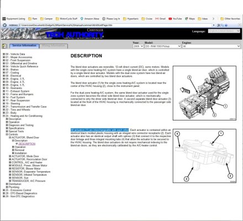This screenshot has height=221, width=243.
Task: Open the Year dropdown
Action: pyautogui.click(x=138, y=46)
